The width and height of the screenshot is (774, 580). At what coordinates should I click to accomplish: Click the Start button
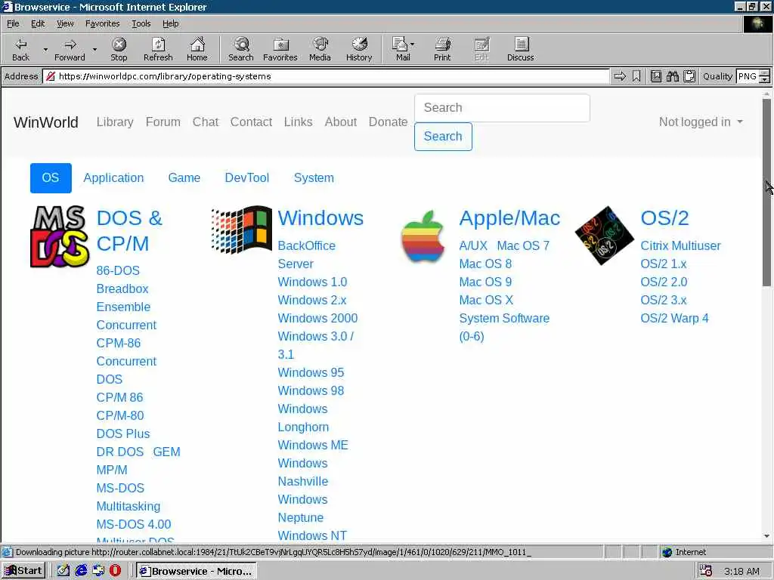[23, 571]
